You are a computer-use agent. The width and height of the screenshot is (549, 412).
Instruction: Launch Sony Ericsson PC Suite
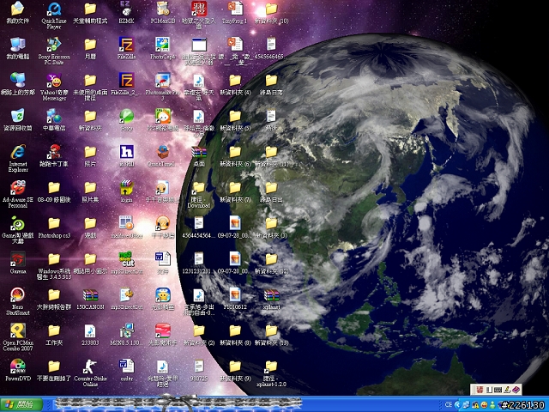54,51
